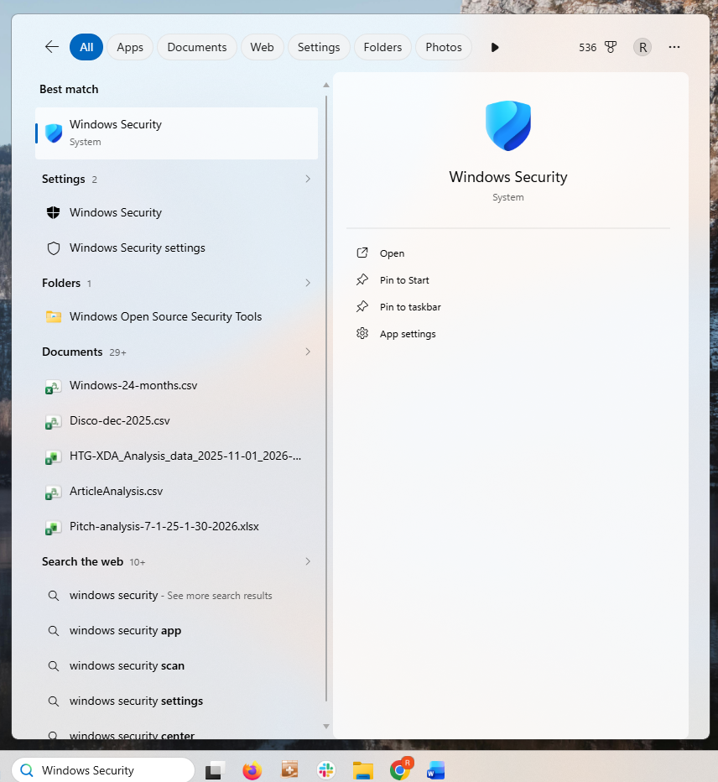This screenshot has height=782, width=718.
Task: Click the gear icon beside App settings
Action: pos(362,333)
